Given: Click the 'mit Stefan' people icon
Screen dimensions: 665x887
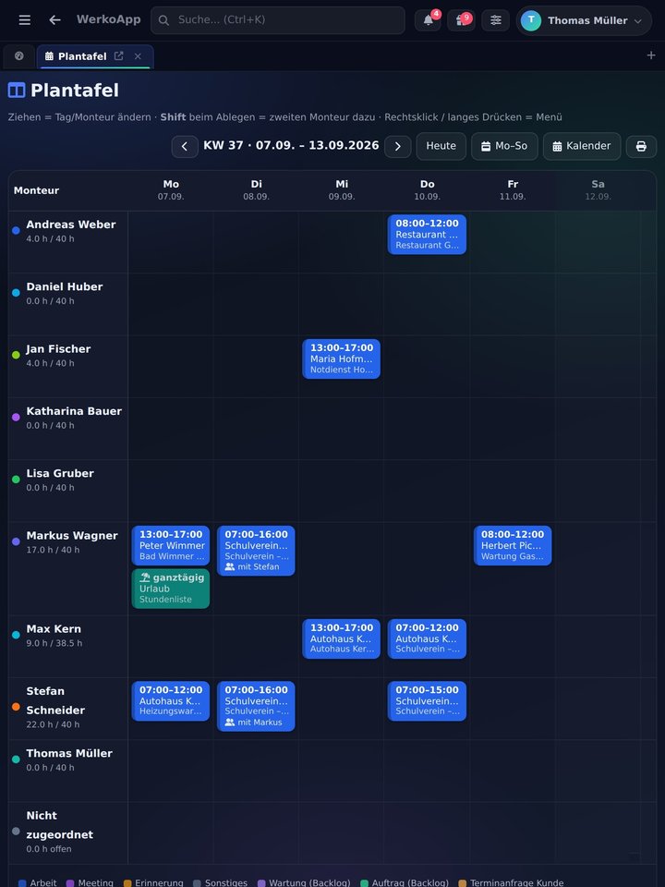Looking at the screenshot, I should (230, 566).
